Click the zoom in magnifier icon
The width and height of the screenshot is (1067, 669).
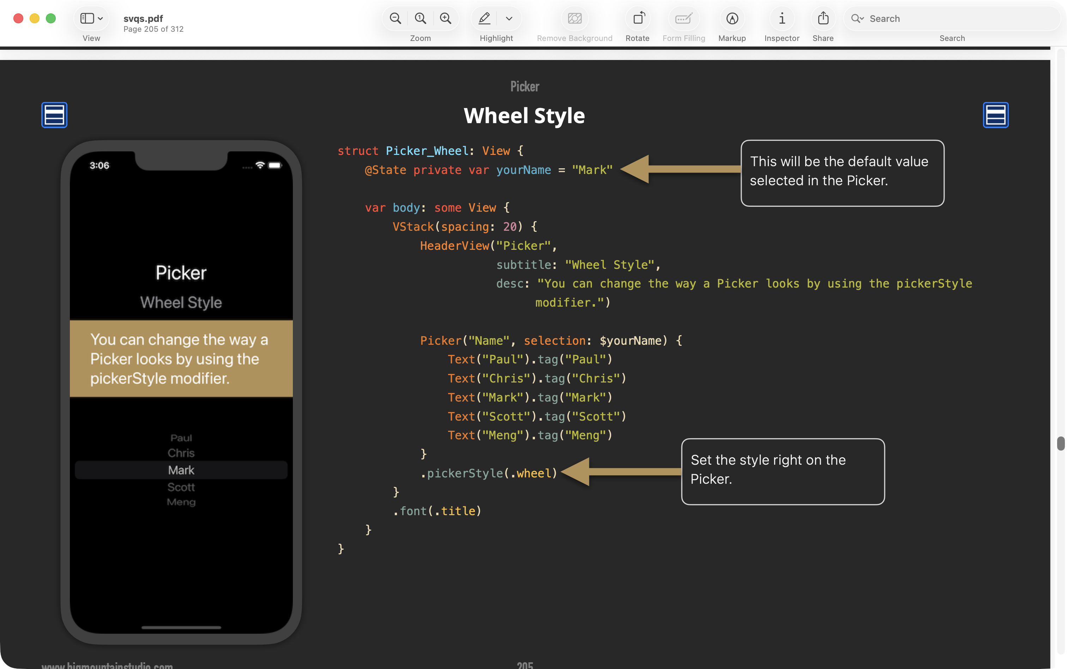point(446,19)
